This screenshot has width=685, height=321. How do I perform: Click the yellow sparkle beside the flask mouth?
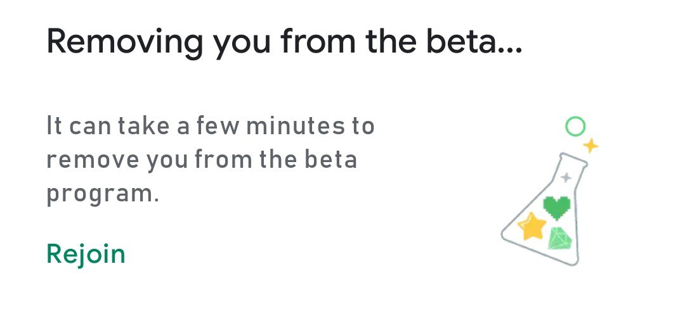590,145
